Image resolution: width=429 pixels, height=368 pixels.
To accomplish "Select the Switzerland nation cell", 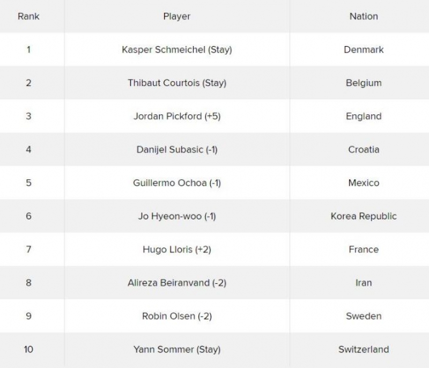I will coord(364,349).
